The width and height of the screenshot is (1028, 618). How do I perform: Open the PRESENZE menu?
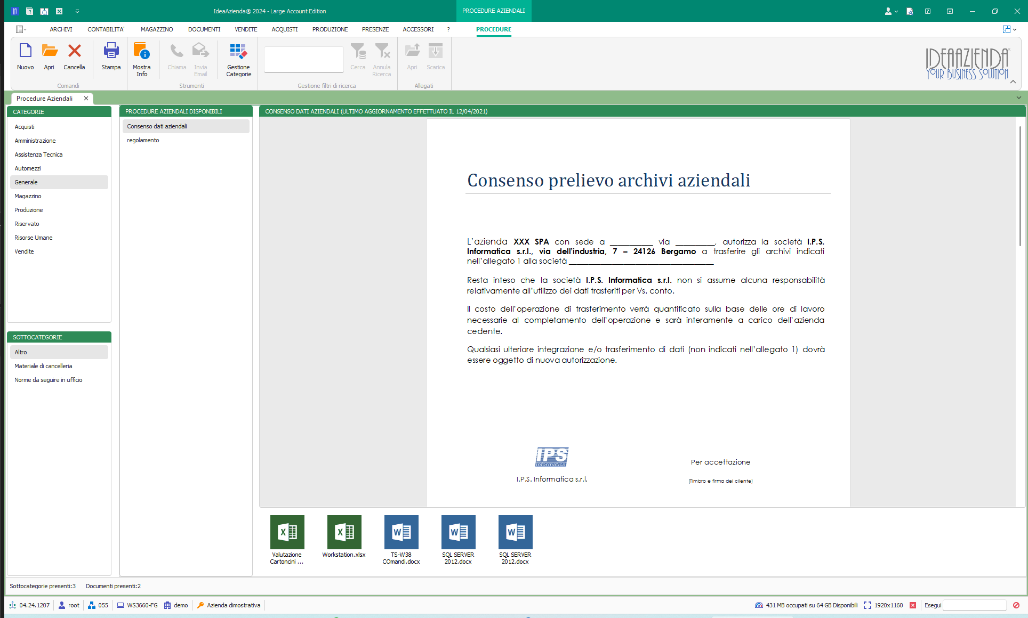tap(375, 29)
